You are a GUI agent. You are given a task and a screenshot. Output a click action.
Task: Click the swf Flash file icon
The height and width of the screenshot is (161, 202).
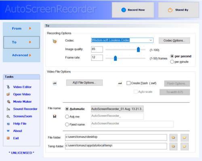tap(120, 83)
